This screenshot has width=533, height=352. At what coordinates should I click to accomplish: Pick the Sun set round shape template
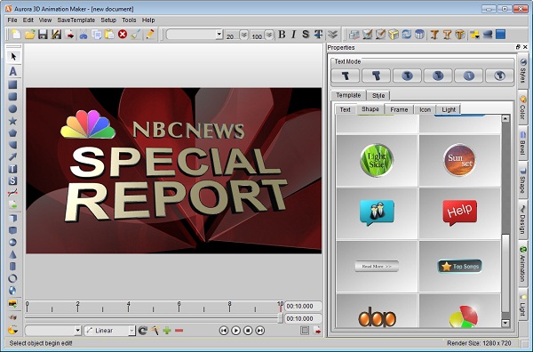tap(460, 160)
